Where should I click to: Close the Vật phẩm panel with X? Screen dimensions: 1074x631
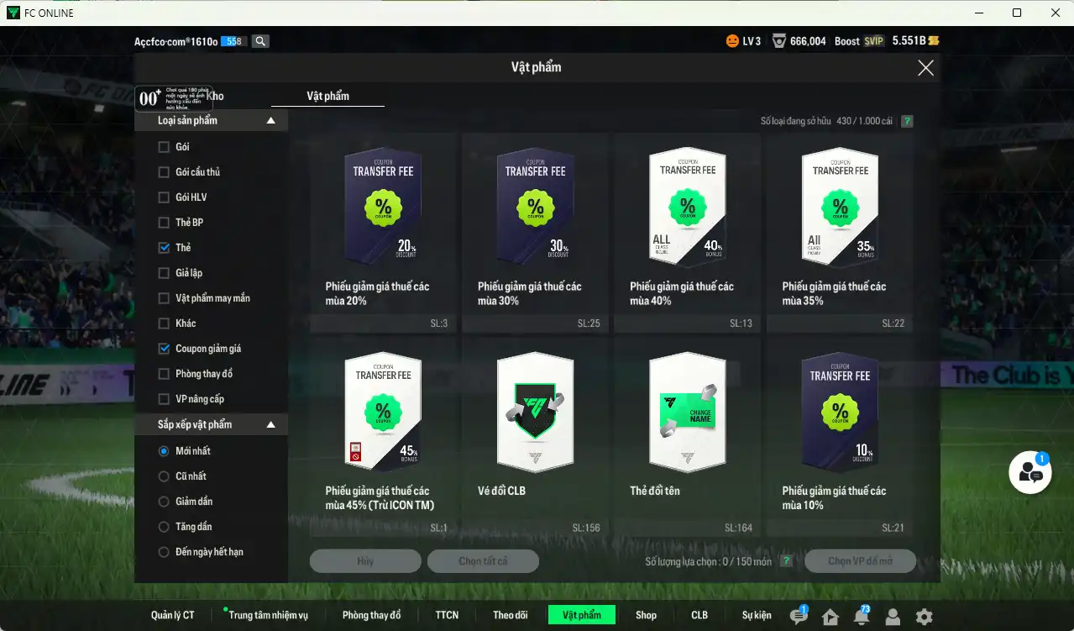click(x=925, y=68)
